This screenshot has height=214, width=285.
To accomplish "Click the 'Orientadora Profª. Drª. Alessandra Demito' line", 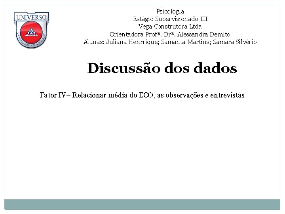I will pos(170,34).
